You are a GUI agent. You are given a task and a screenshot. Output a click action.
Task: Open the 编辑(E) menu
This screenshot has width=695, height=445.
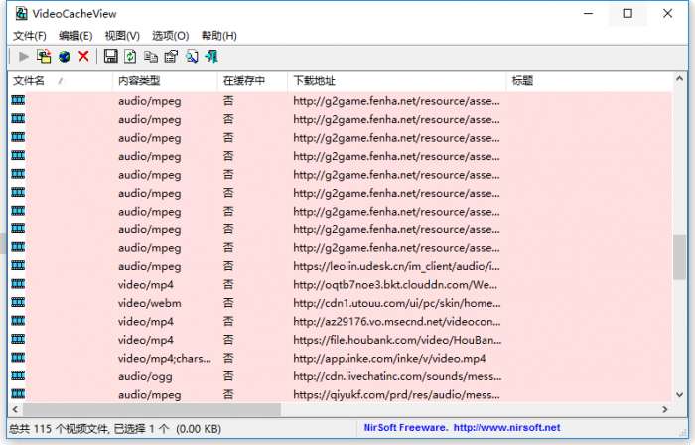pos(75,36)
